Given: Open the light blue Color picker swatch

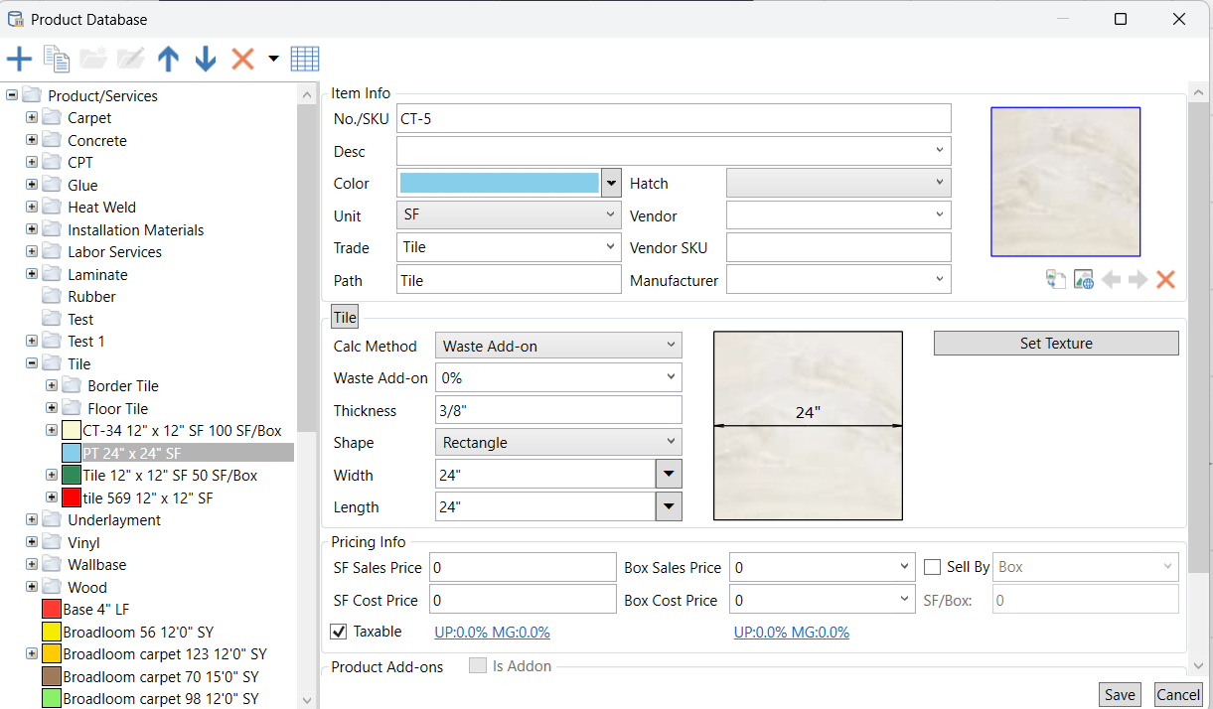Looking at the screenshot, I should coord(499,183).
